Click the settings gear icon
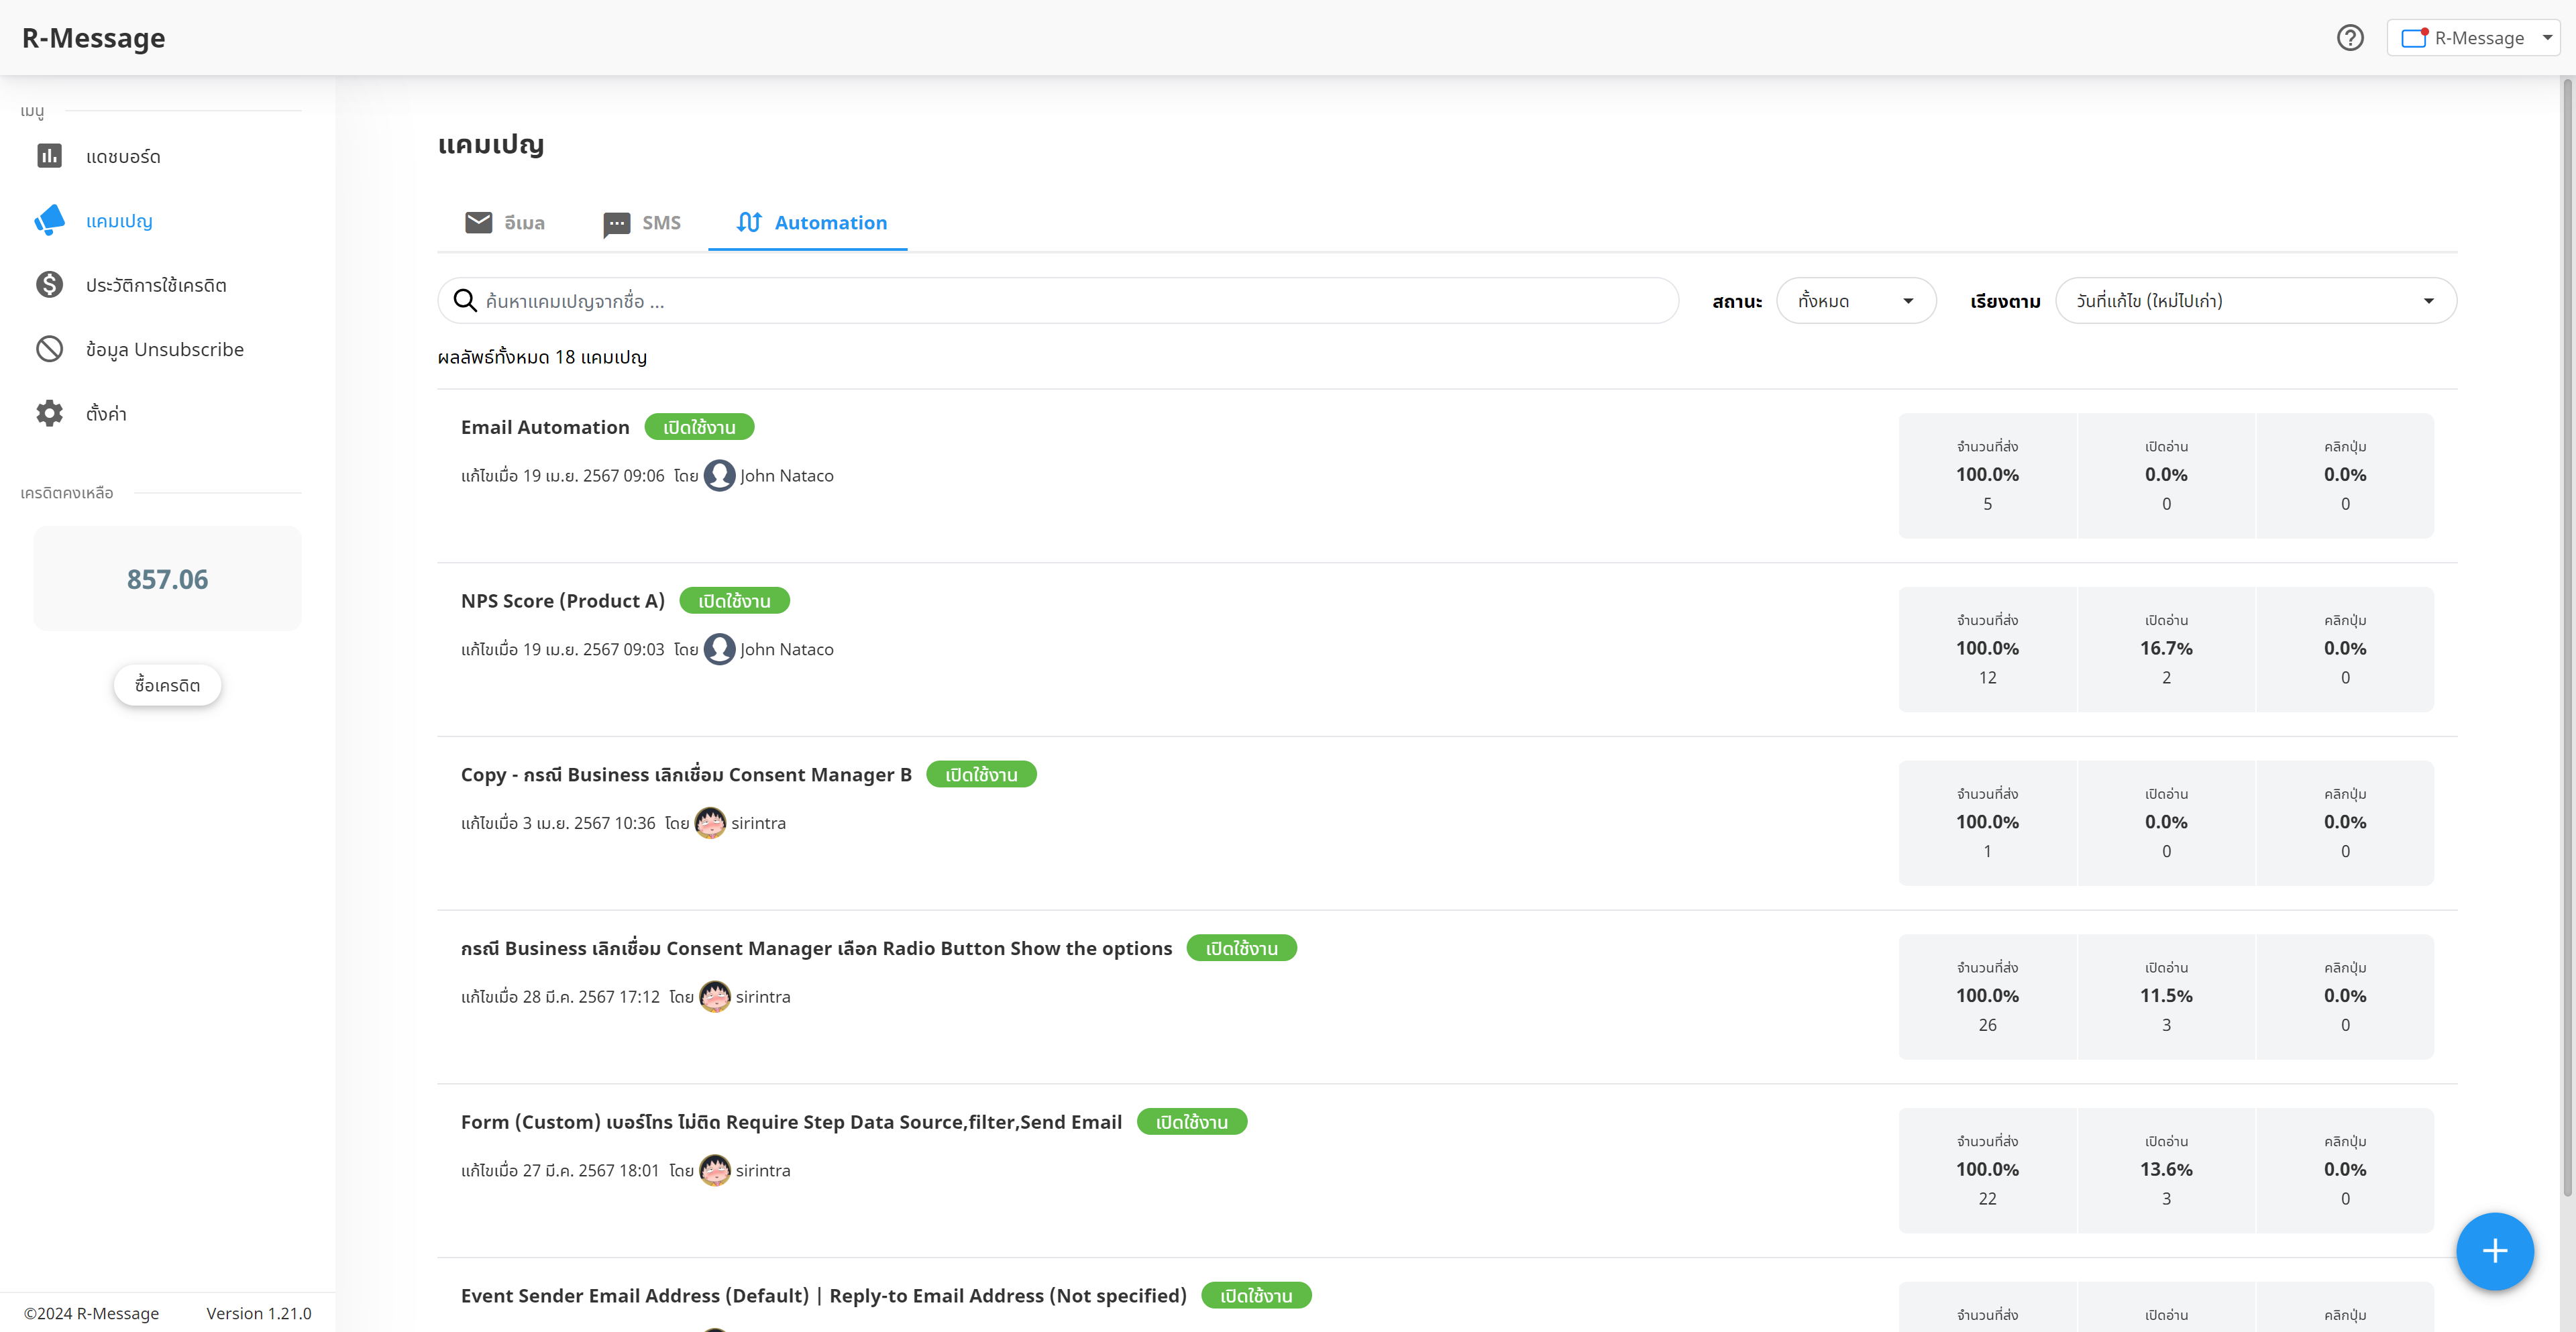The image size is (2576, 1332). 49,413
